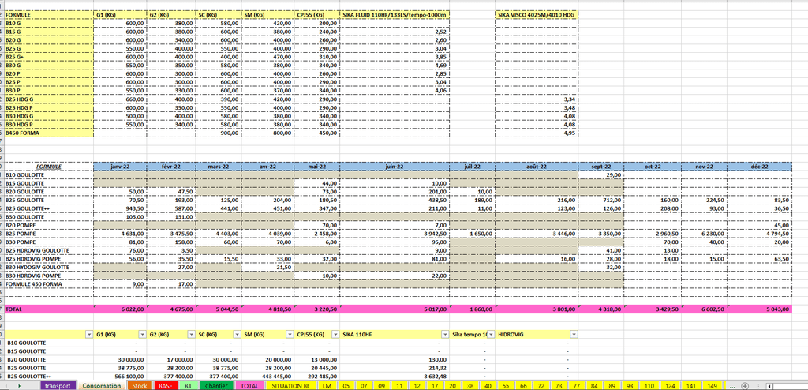The width and height of the screenshot is (808, 390).
Task: Open sheet tab 55
Action: click(505, 386)
